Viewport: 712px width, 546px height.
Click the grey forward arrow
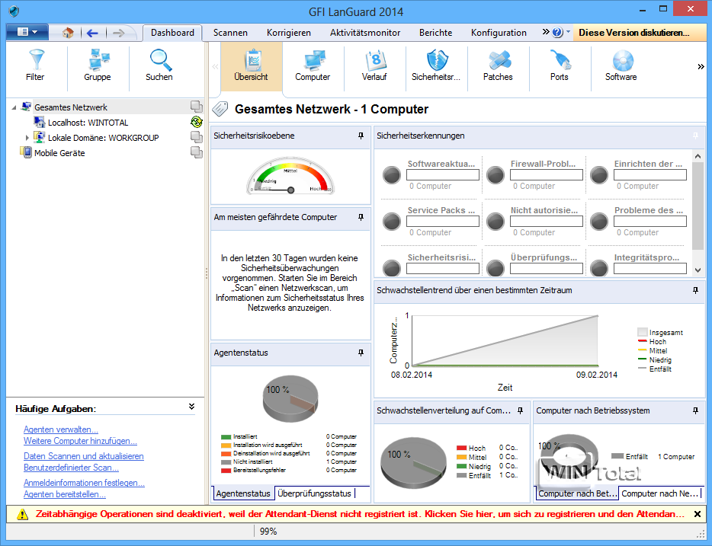tap(118, 33)
